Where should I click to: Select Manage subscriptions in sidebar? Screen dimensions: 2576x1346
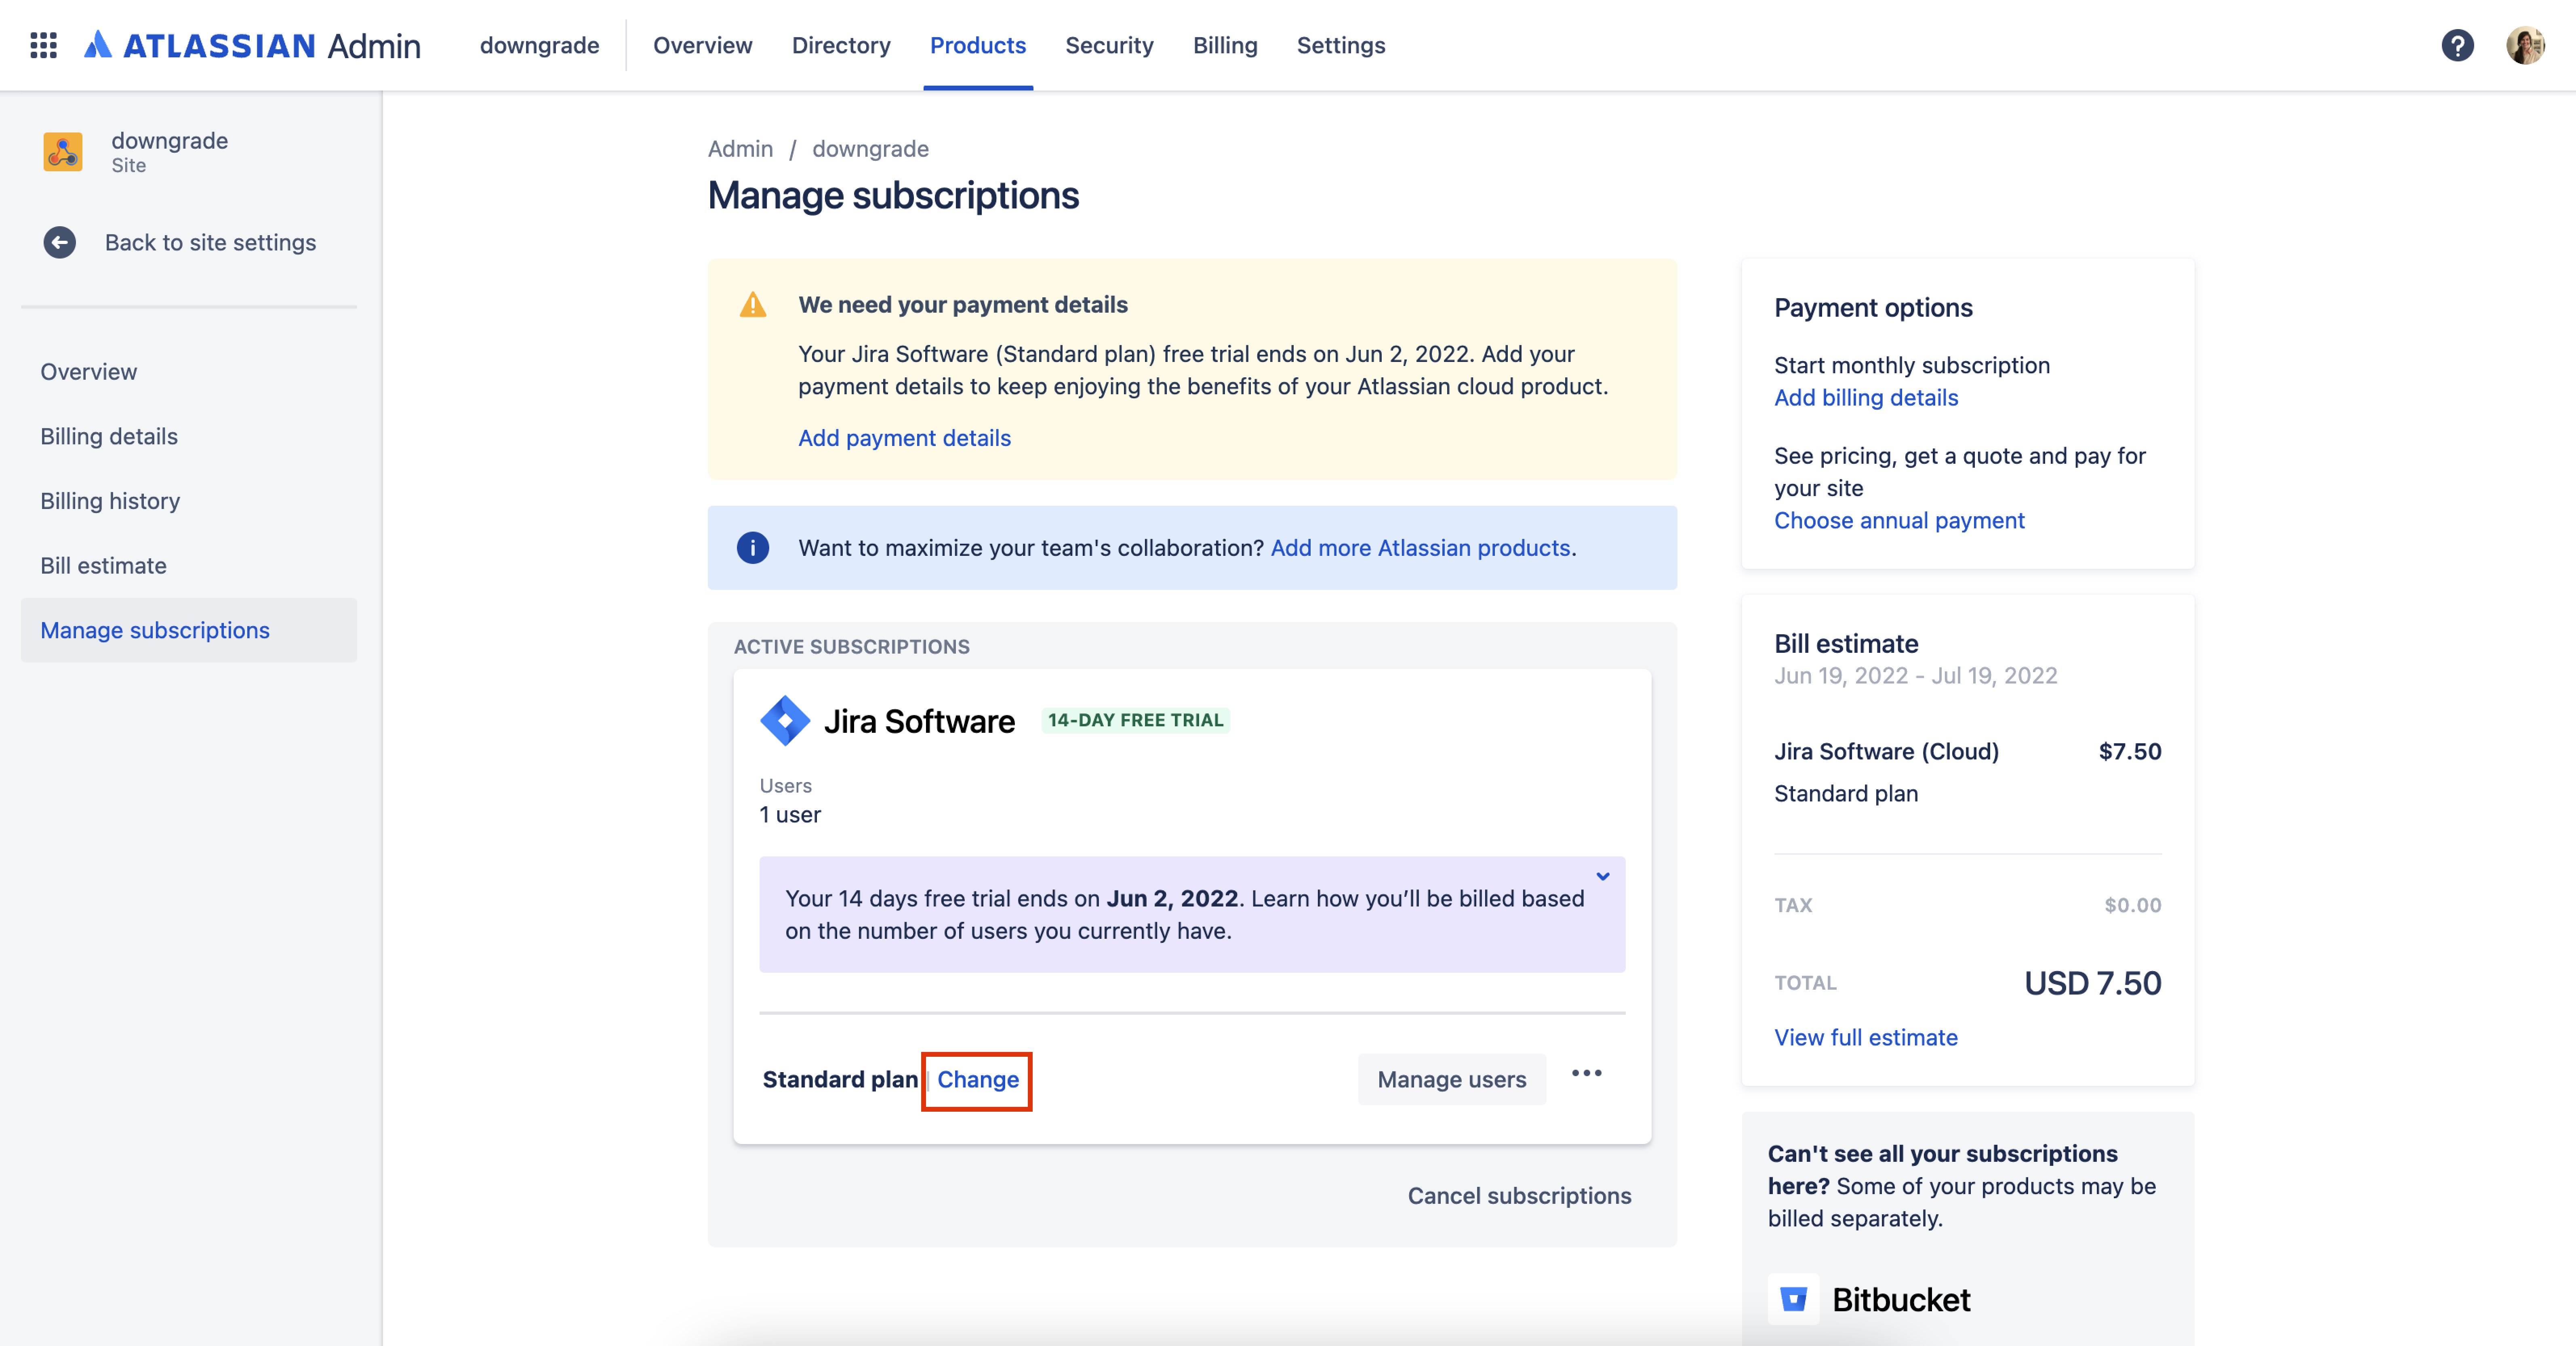click(x=189, y=630)
